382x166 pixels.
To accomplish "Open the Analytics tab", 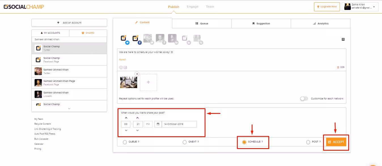I will 321,24.
